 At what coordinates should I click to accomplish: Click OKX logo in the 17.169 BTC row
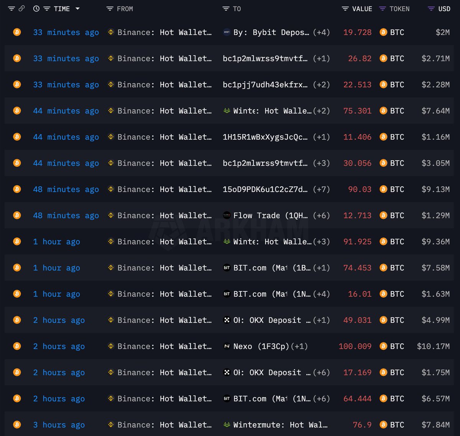(x=227, y=372)
